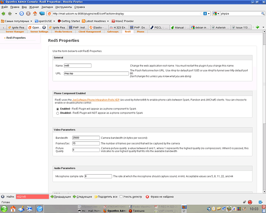Click the blue monitor icon in navigation toolbar
The width and height of the screenshot is (266, 213).
[x=42, y=13]
